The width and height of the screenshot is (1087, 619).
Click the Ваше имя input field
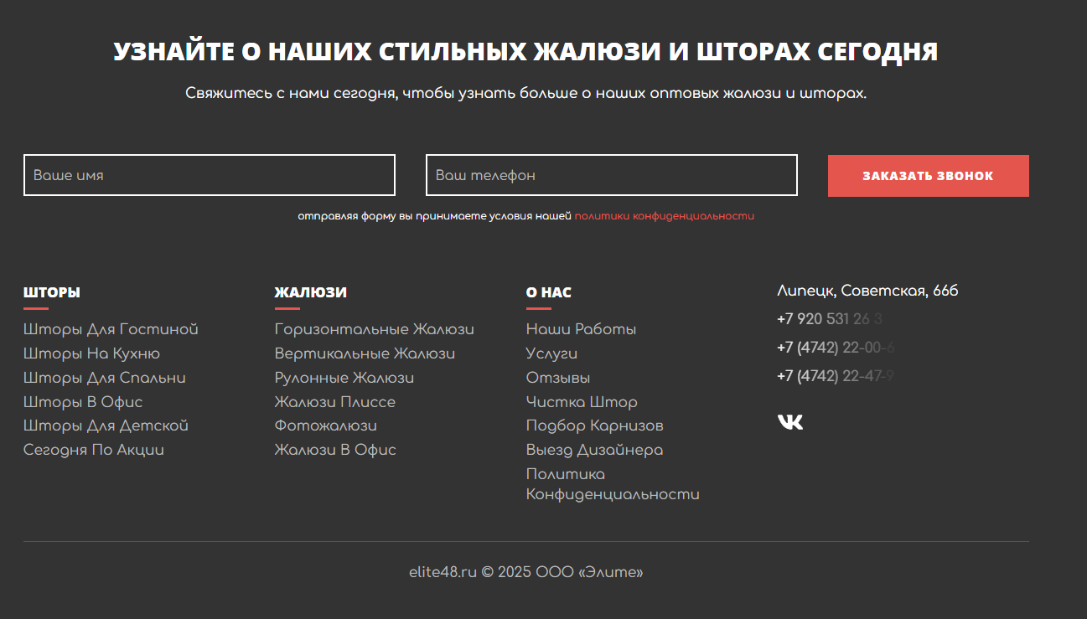[209, 175]
